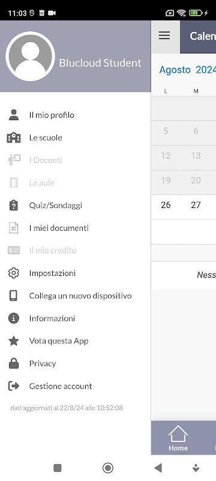Click the info circle icon for Informazioni

coord(13,319)
